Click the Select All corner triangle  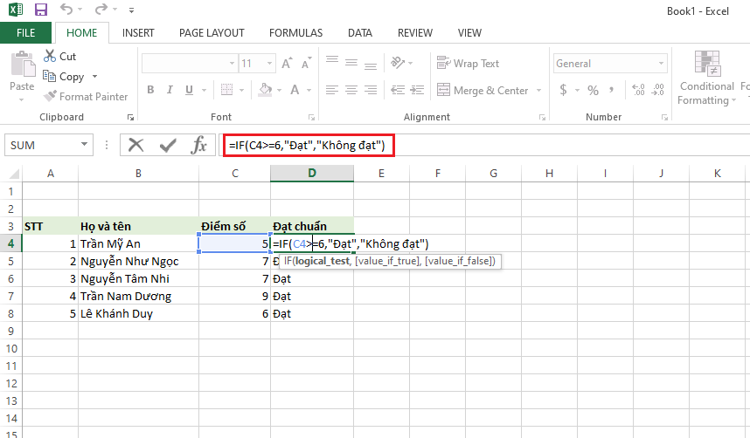tap(14, 174)
